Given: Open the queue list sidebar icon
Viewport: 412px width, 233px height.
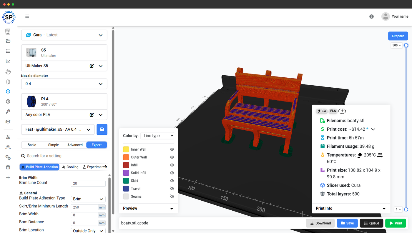Looking at the screenshot, I should coord(8,51).
